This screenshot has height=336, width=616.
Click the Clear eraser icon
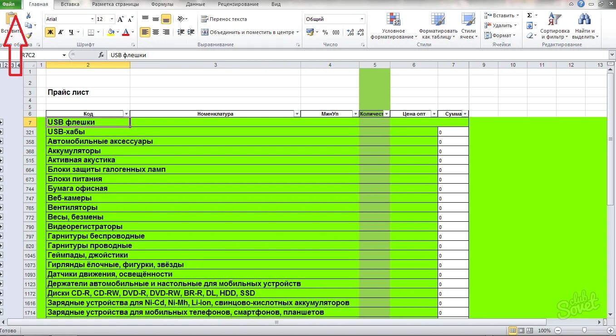(x=529, y=35)
